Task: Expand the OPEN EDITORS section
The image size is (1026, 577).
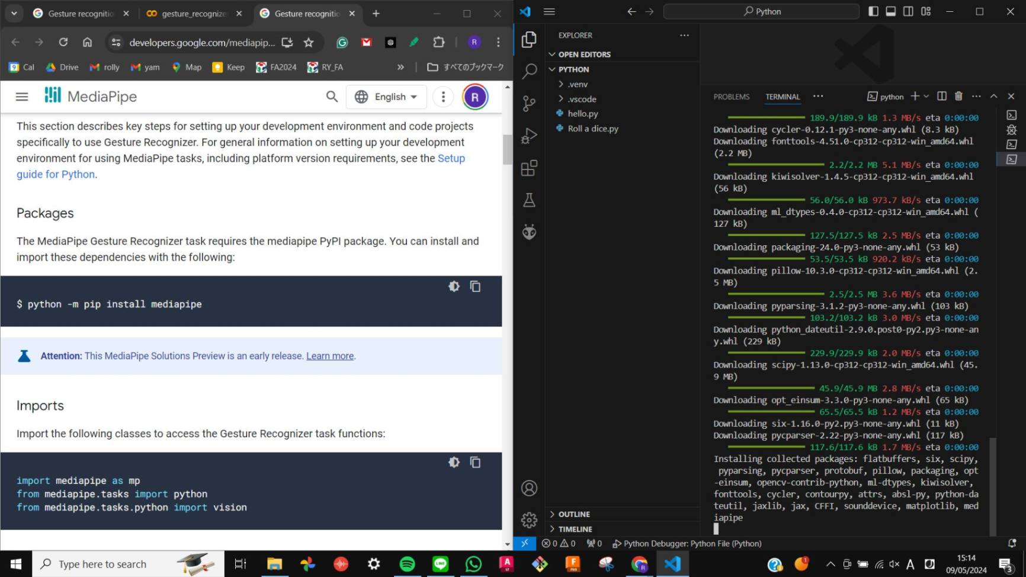Action: click(x=622, y=54)
